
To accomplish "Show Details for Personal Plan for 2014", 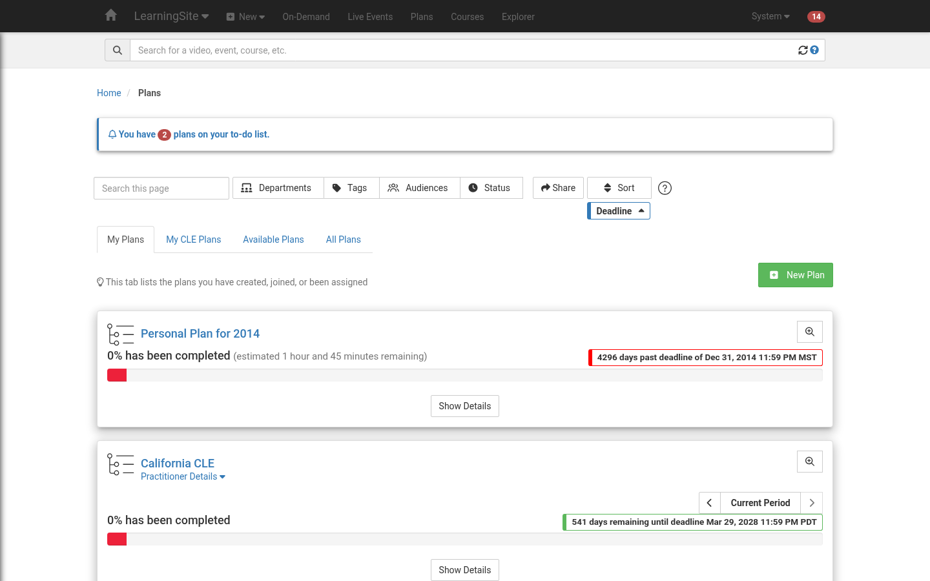I will tap(465, 406).
